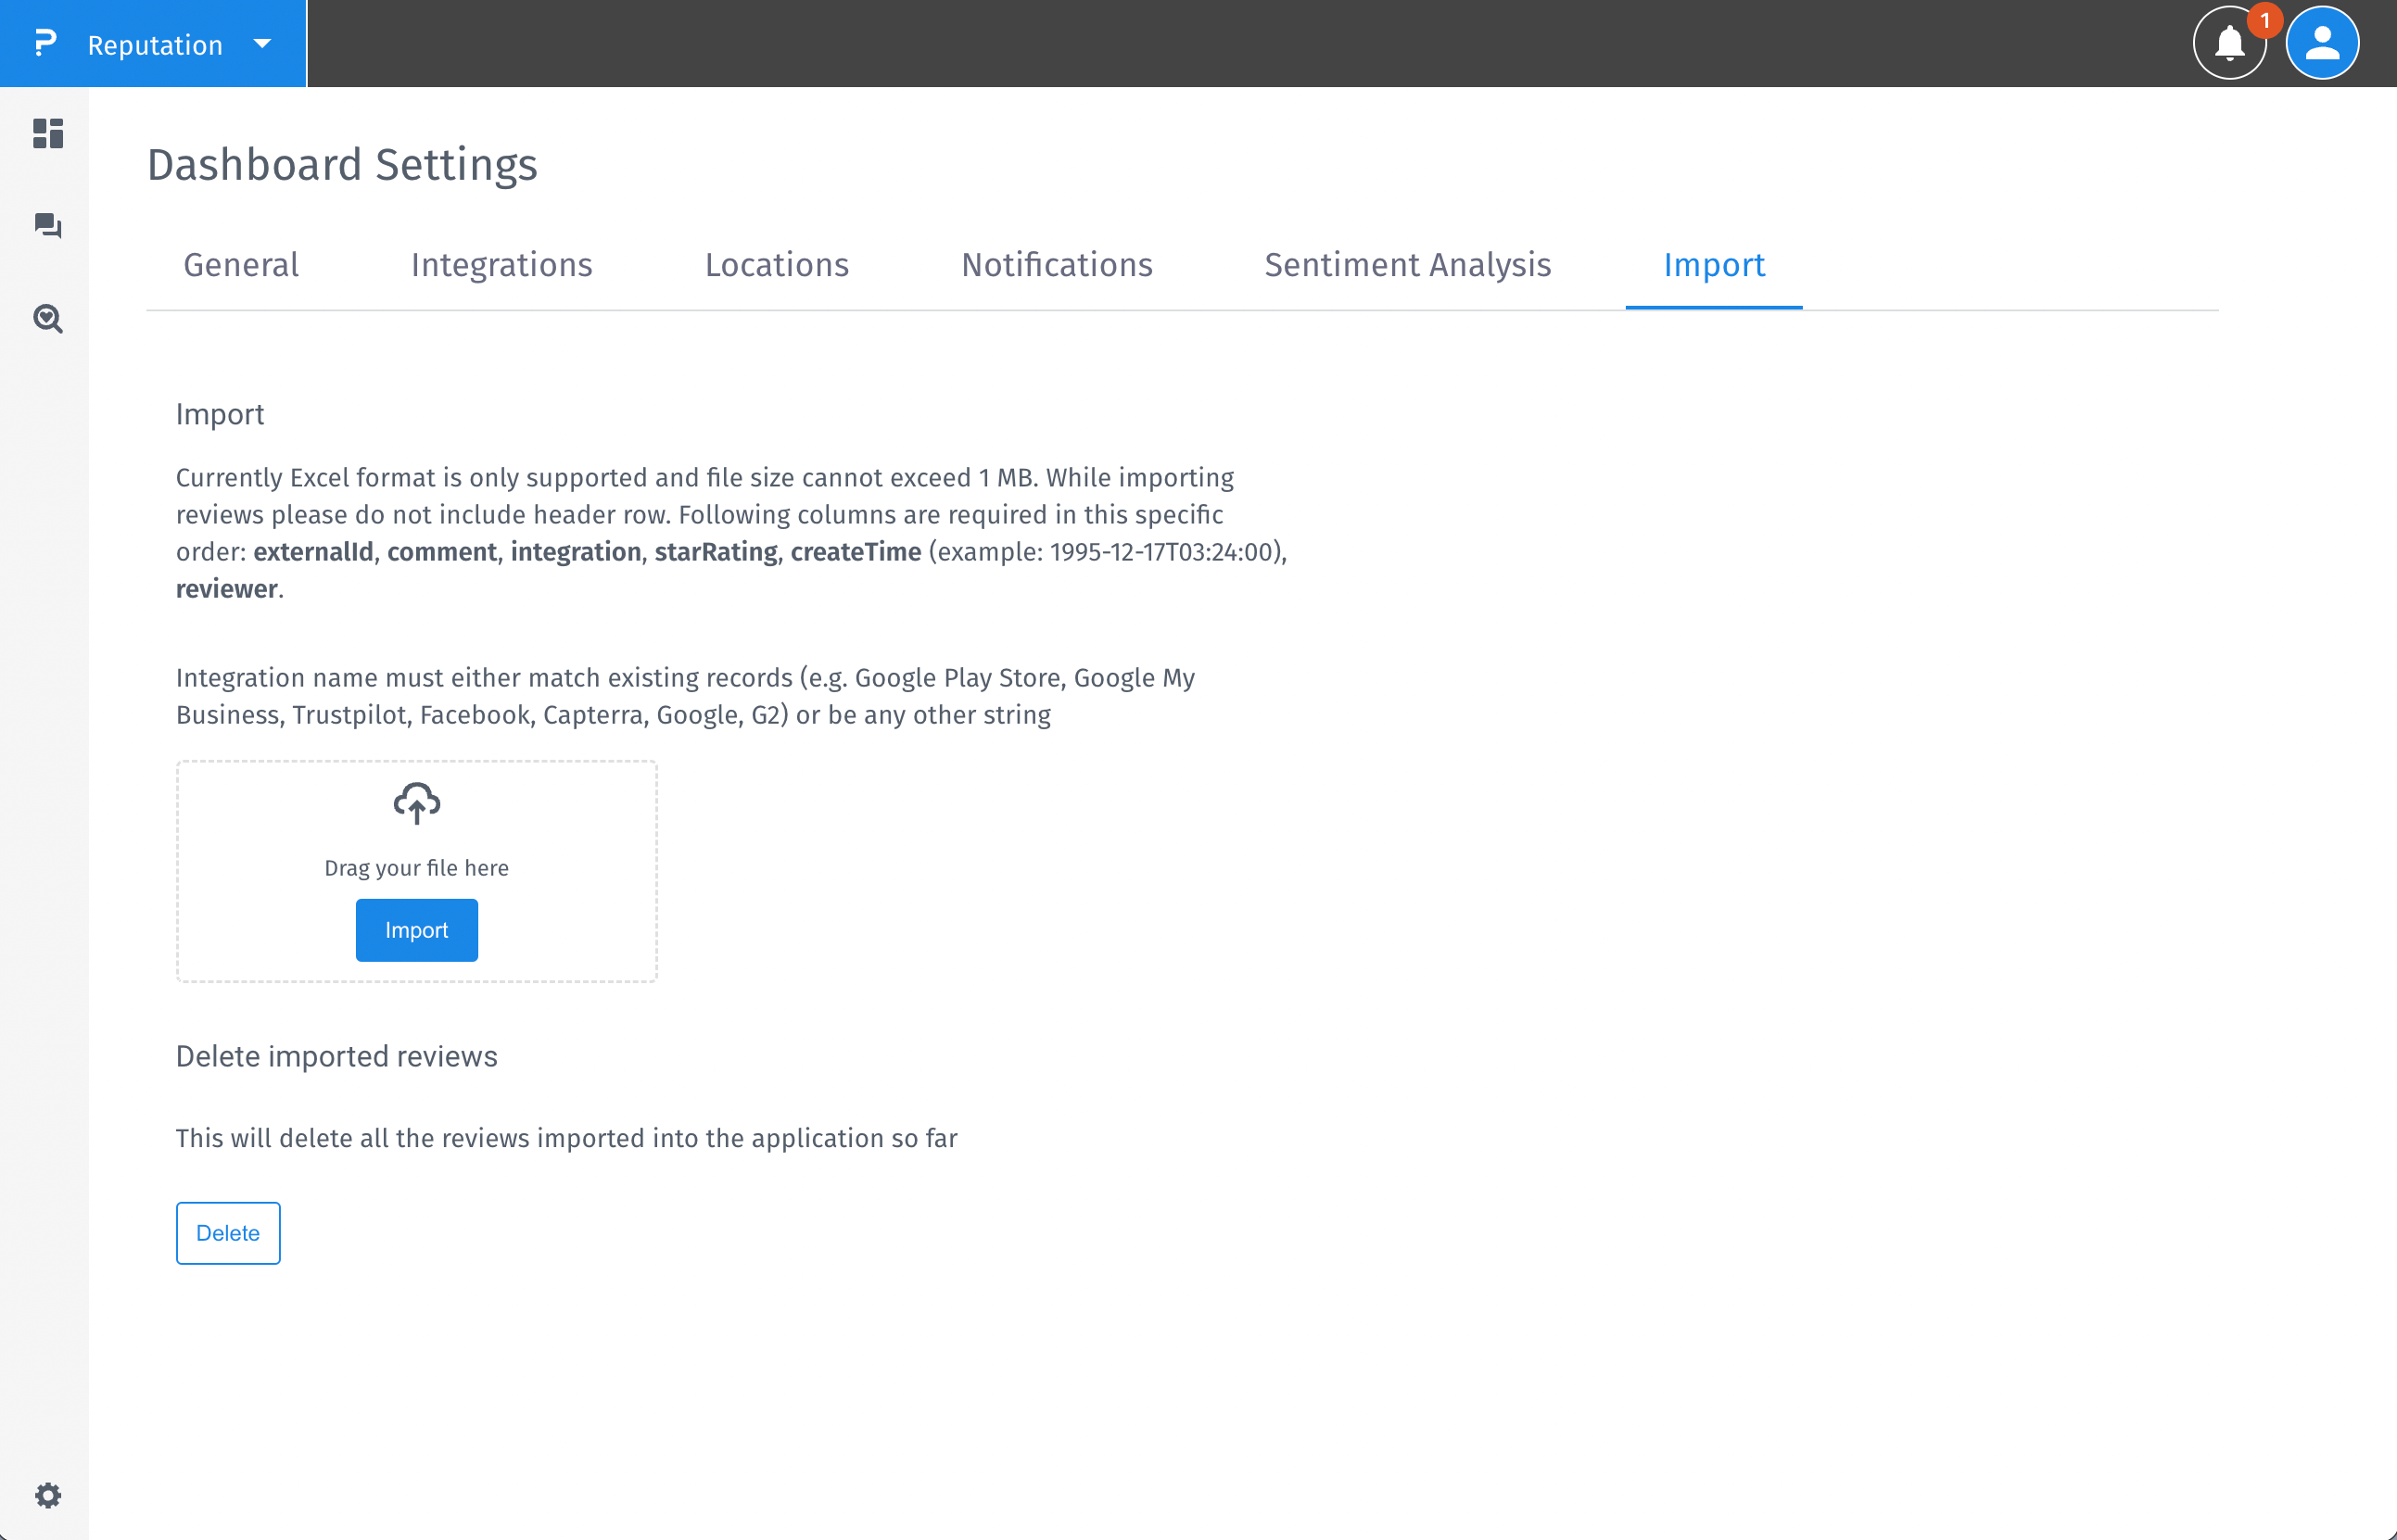Click the red notification count badge
The width and height of the screenshot is (2397, 1540).
point(2264,20)
